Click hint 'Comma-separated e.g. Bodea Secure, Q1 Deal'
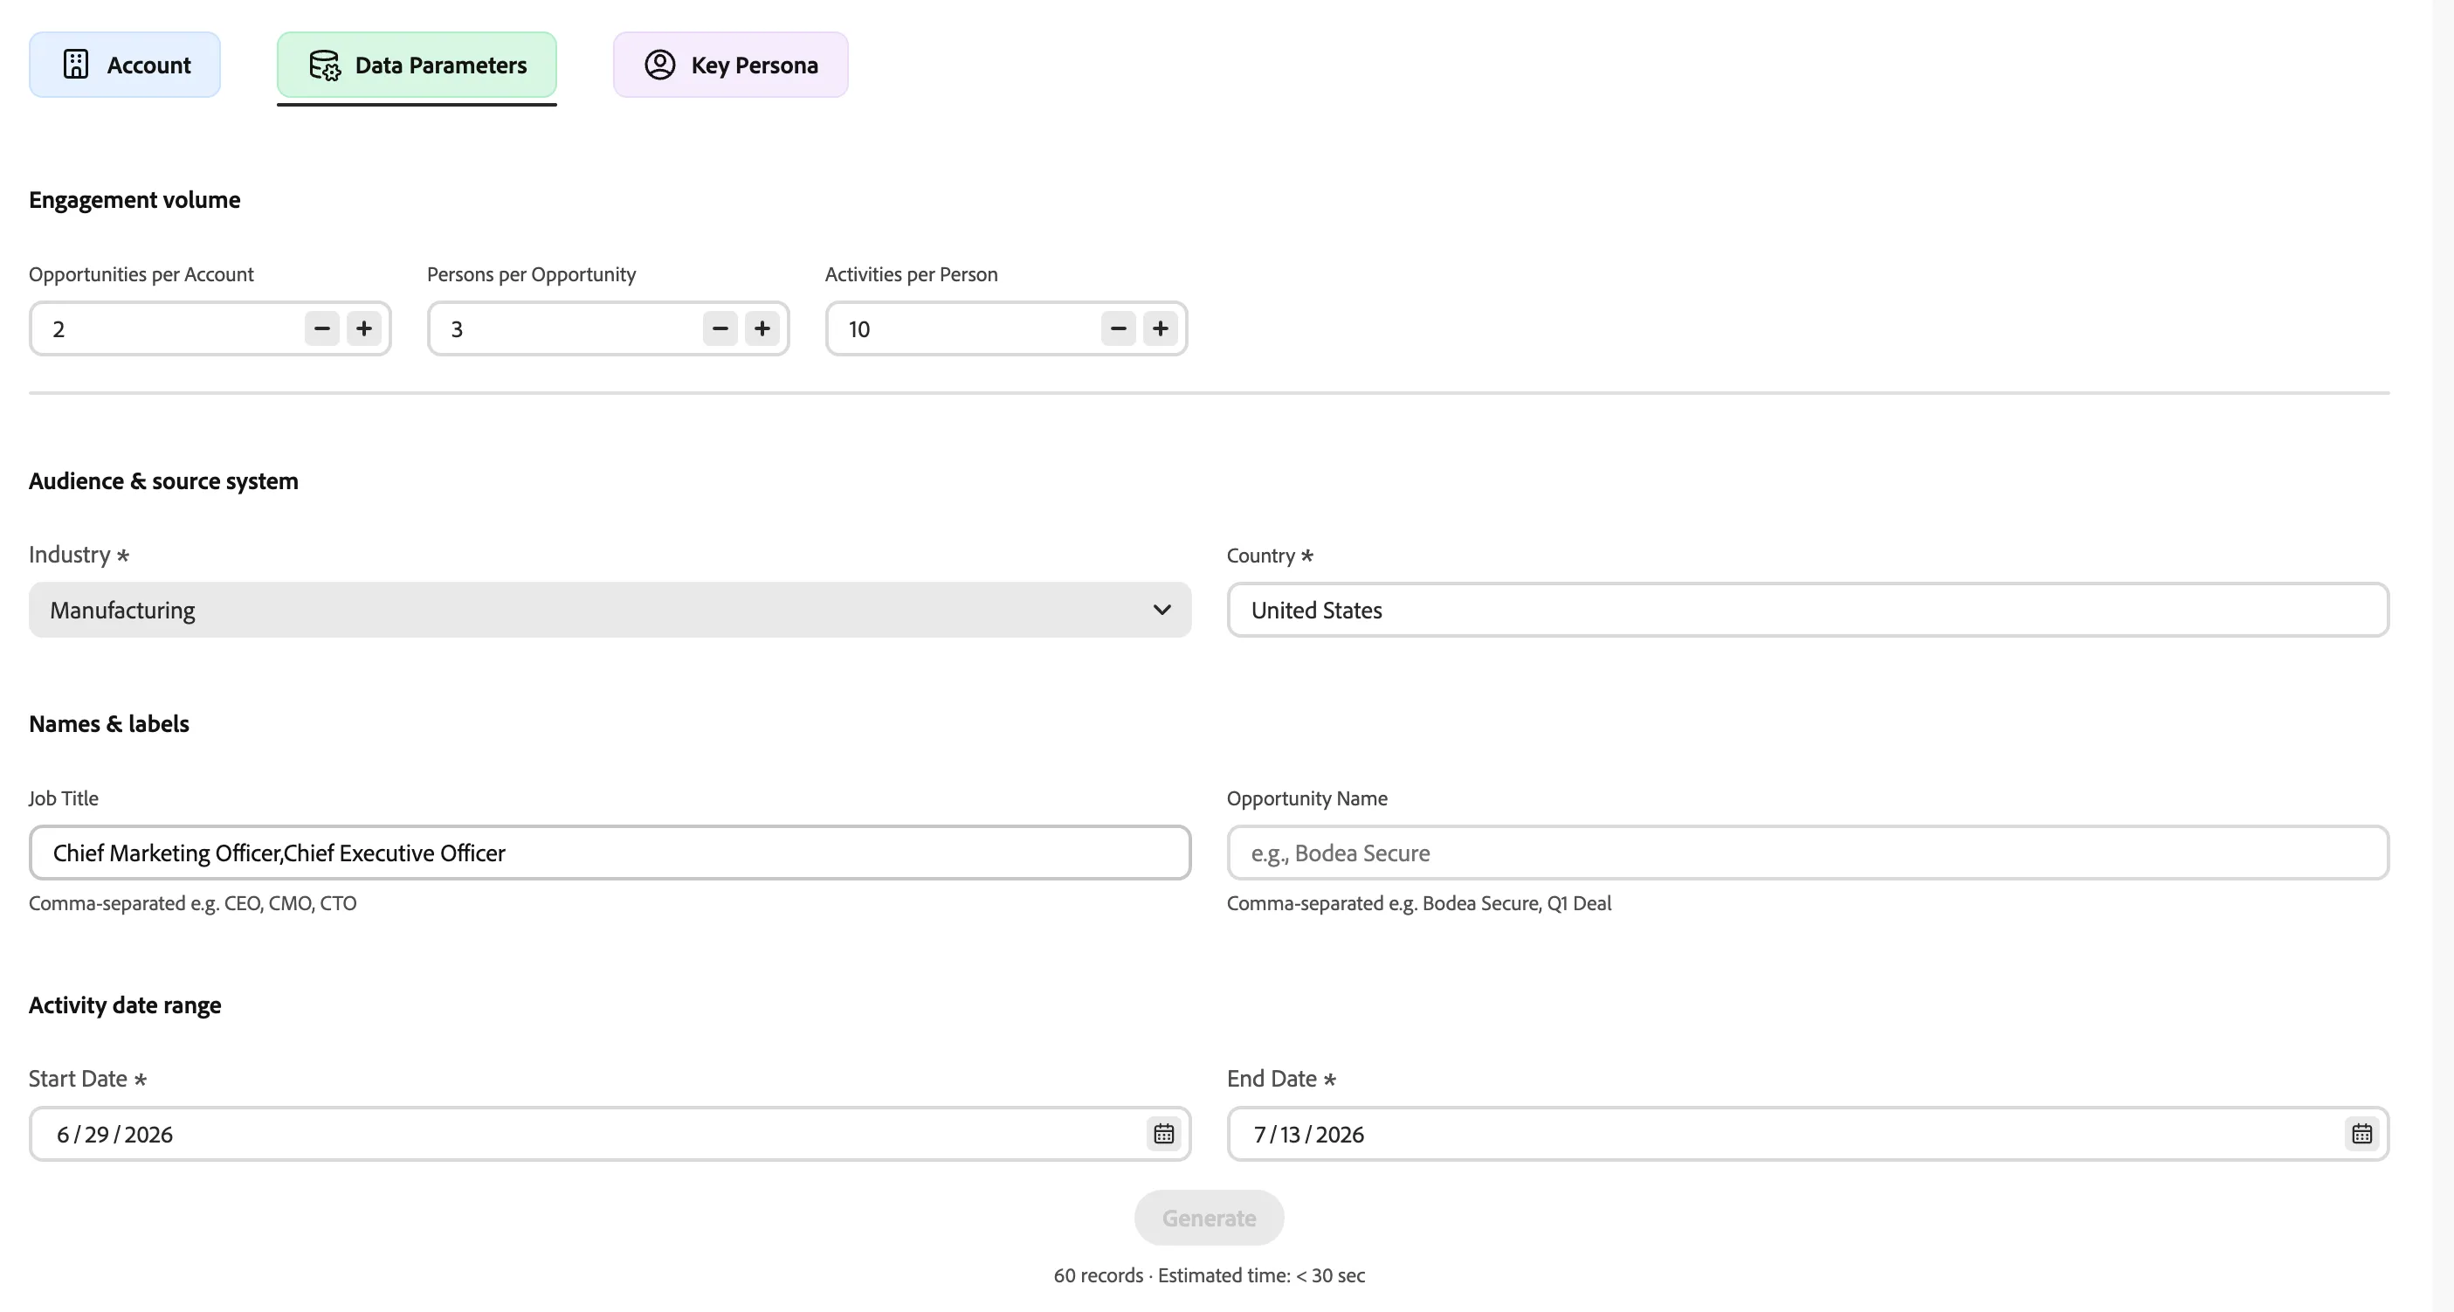Image resolution: width=2454 pixels, height=1312 pixels. point(1419,903)
